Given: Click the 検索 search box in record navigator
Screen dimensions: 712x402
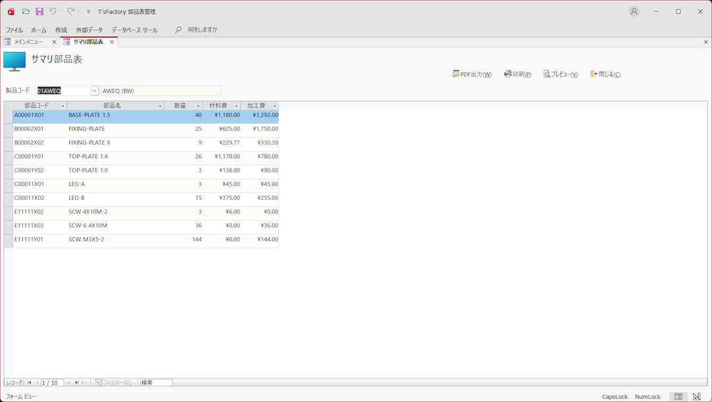Looking at the screenshot, I should [156, 383].
